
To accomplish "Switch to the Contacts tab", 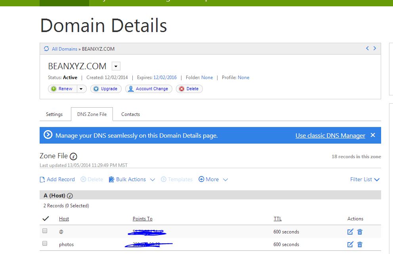I will tap(130, 114).
